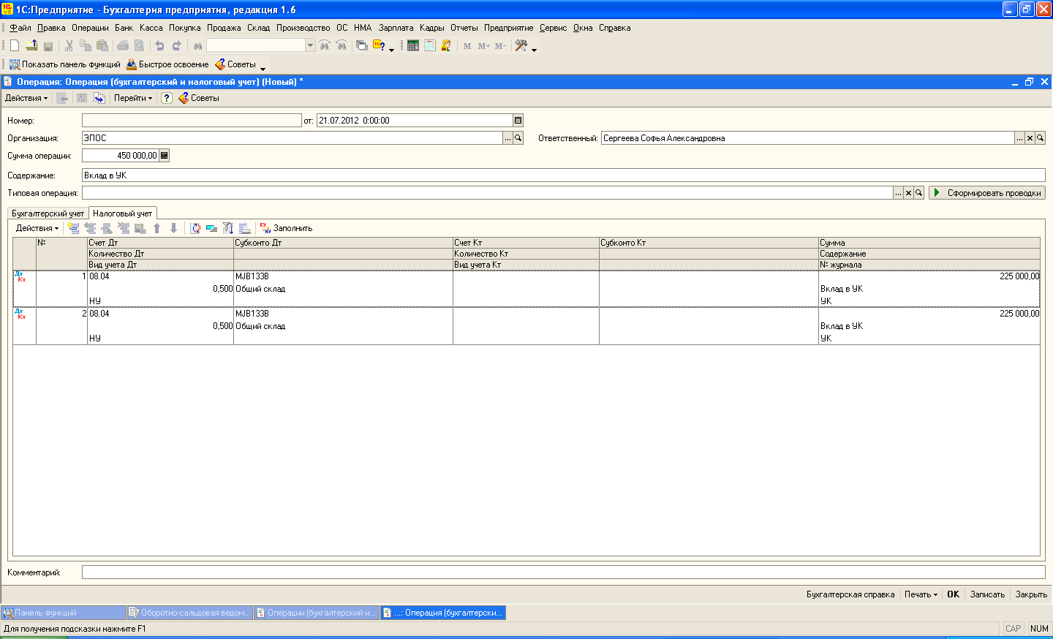The image size is (1053, 639).
Task: Click the refresh icon in table toolbar
Action: [x=195, y=228]
